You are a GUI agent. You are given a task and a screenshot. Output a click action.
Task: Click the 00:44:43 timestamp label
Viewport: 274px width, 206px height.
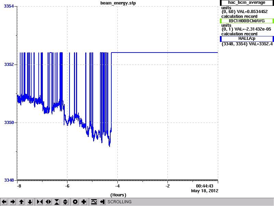point(204,186)
